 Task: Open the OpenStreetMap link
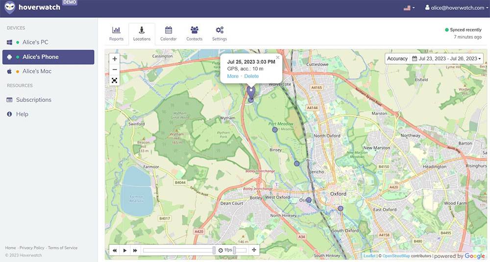click(396, 256)
